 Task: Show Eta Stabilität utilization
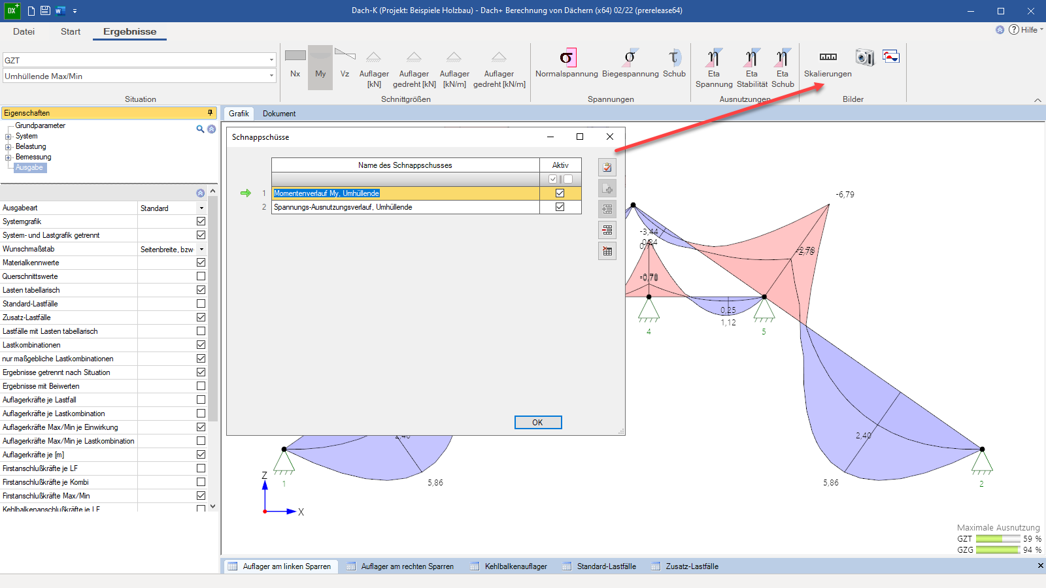tap(752, 69)
